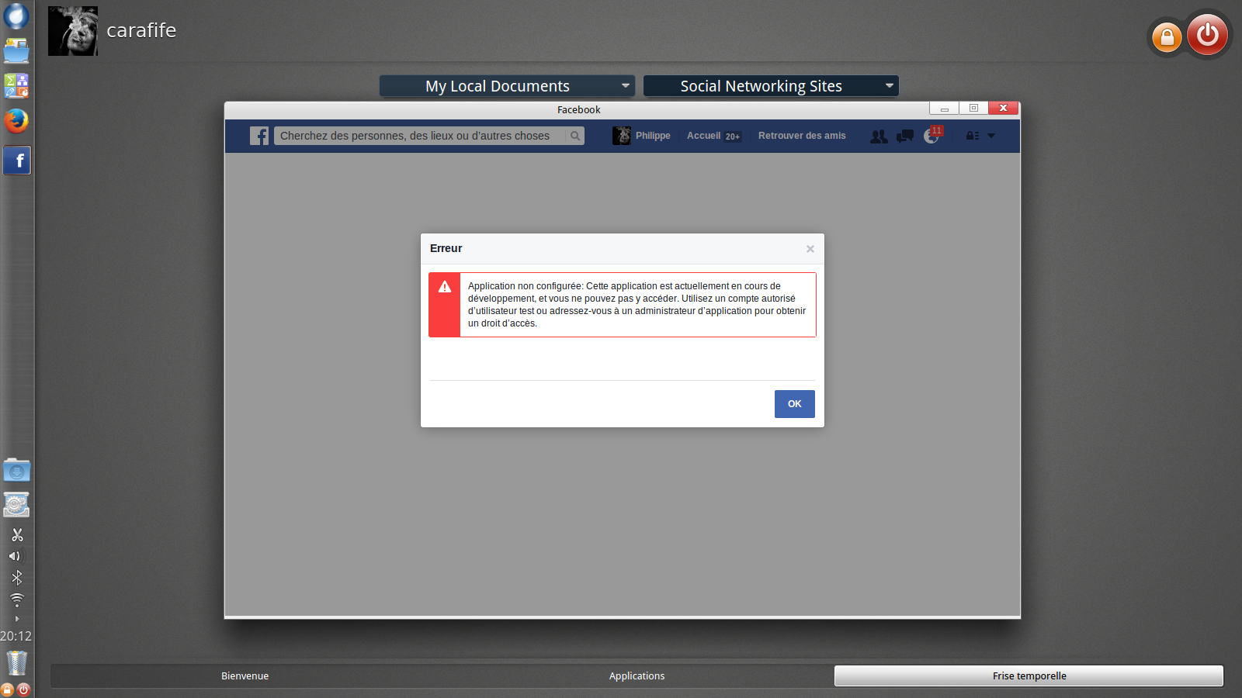
Task: Select the Frise temporelle tab
Action: click(1029, 676)
